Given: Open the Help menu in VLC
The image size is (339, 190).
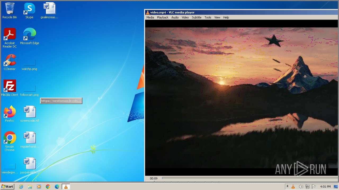Looking at the screenshot, I should tap(226, 17).
